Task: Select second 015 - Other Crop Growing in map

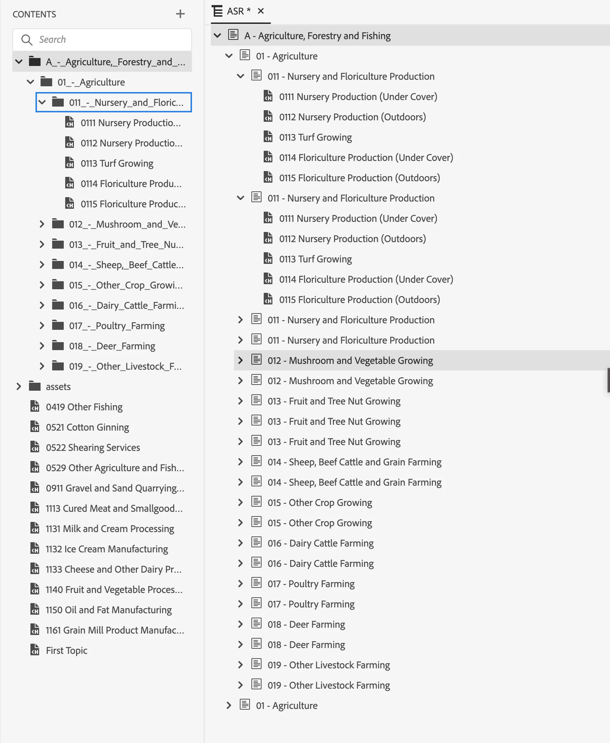Action: pos(320,523)
